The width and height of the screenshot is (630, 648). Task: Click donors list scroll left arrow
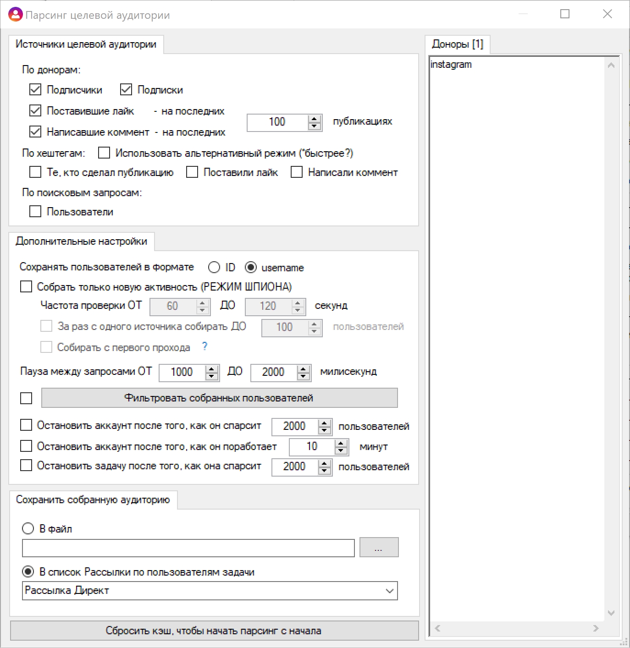click(x=437, y=628)
